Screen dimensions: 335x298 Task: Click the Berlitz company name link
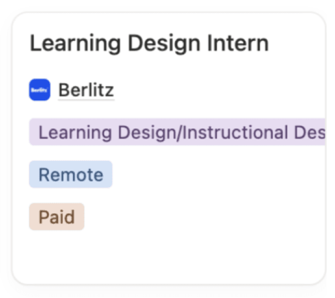click(86, 90)
